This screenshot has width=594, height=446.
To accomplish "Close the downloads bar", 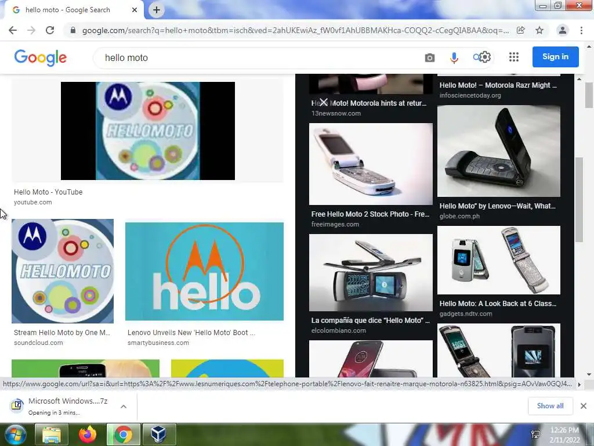I will [x=584, y=406].
